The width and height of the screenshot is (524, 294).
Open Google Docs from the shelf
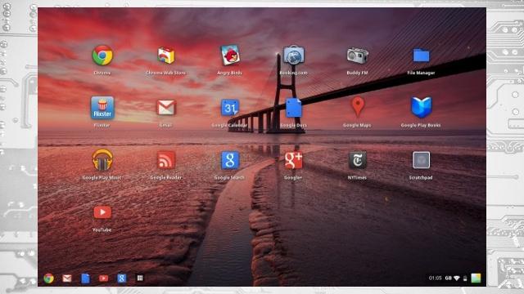pyautogui.click(x=85, y=278)
